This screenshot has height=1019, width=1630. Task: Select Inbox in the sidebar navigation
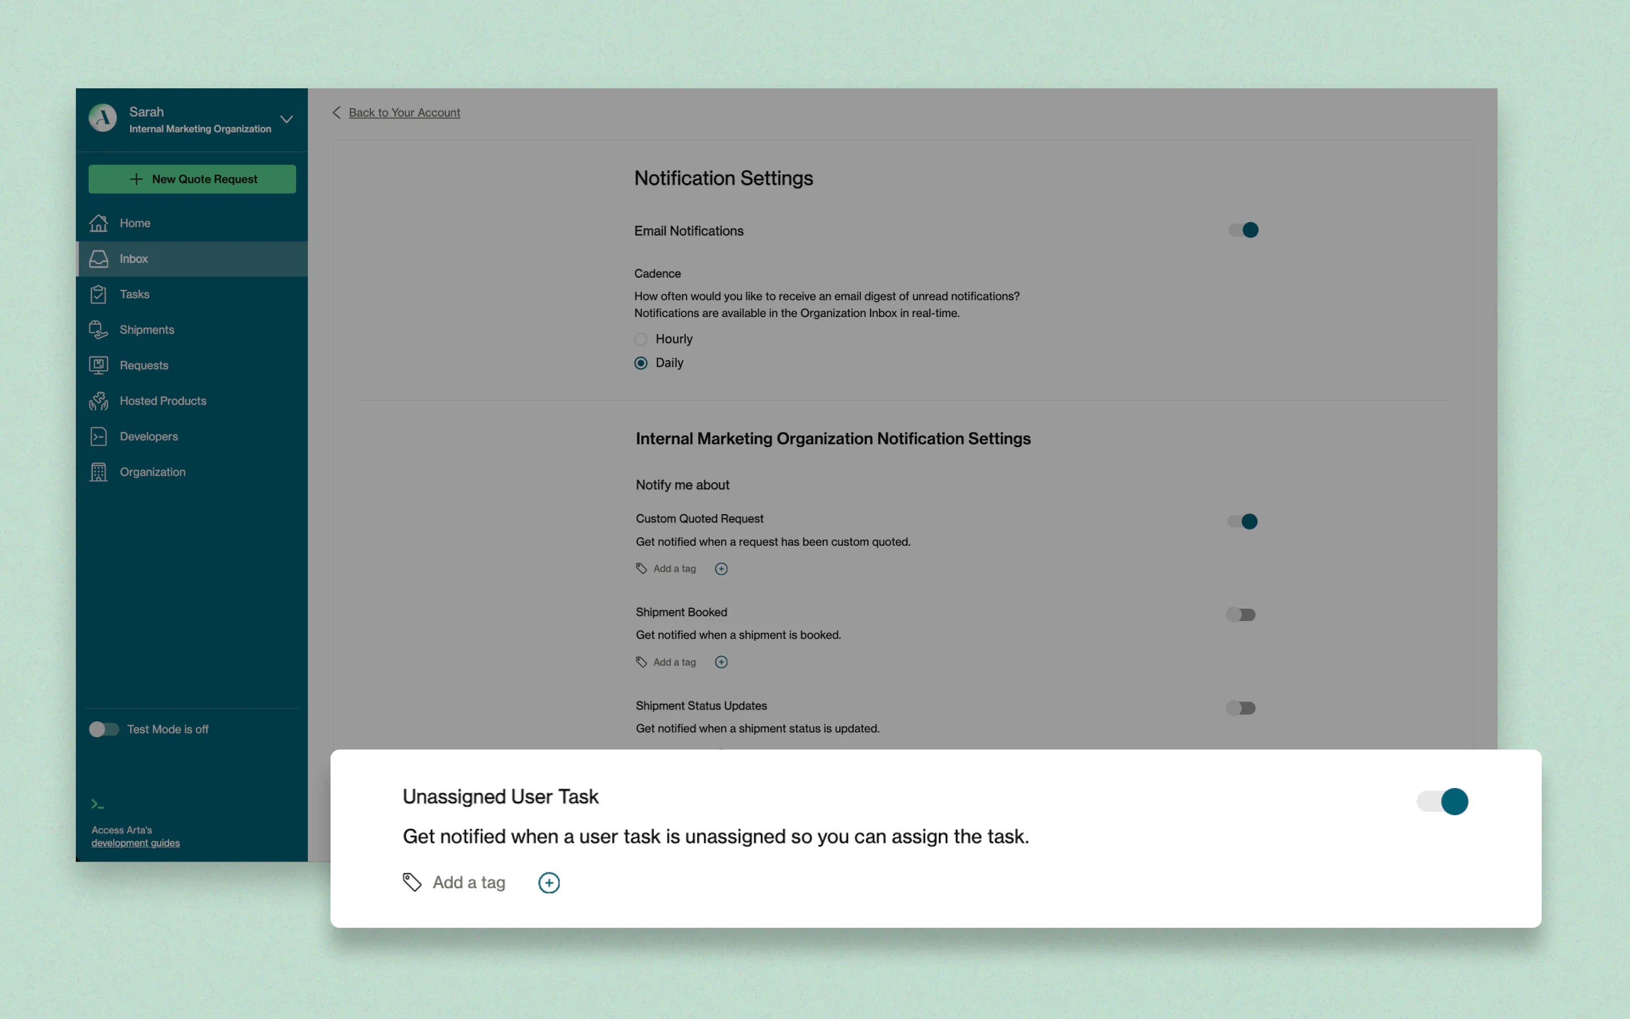[x=132, y=259]
